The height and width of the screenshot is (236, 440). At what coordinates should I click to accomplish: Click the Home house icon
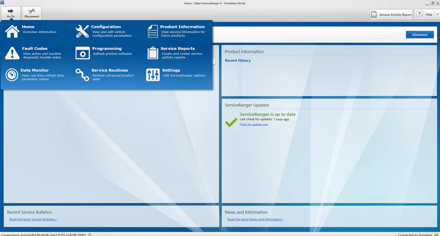click(12, 31)
